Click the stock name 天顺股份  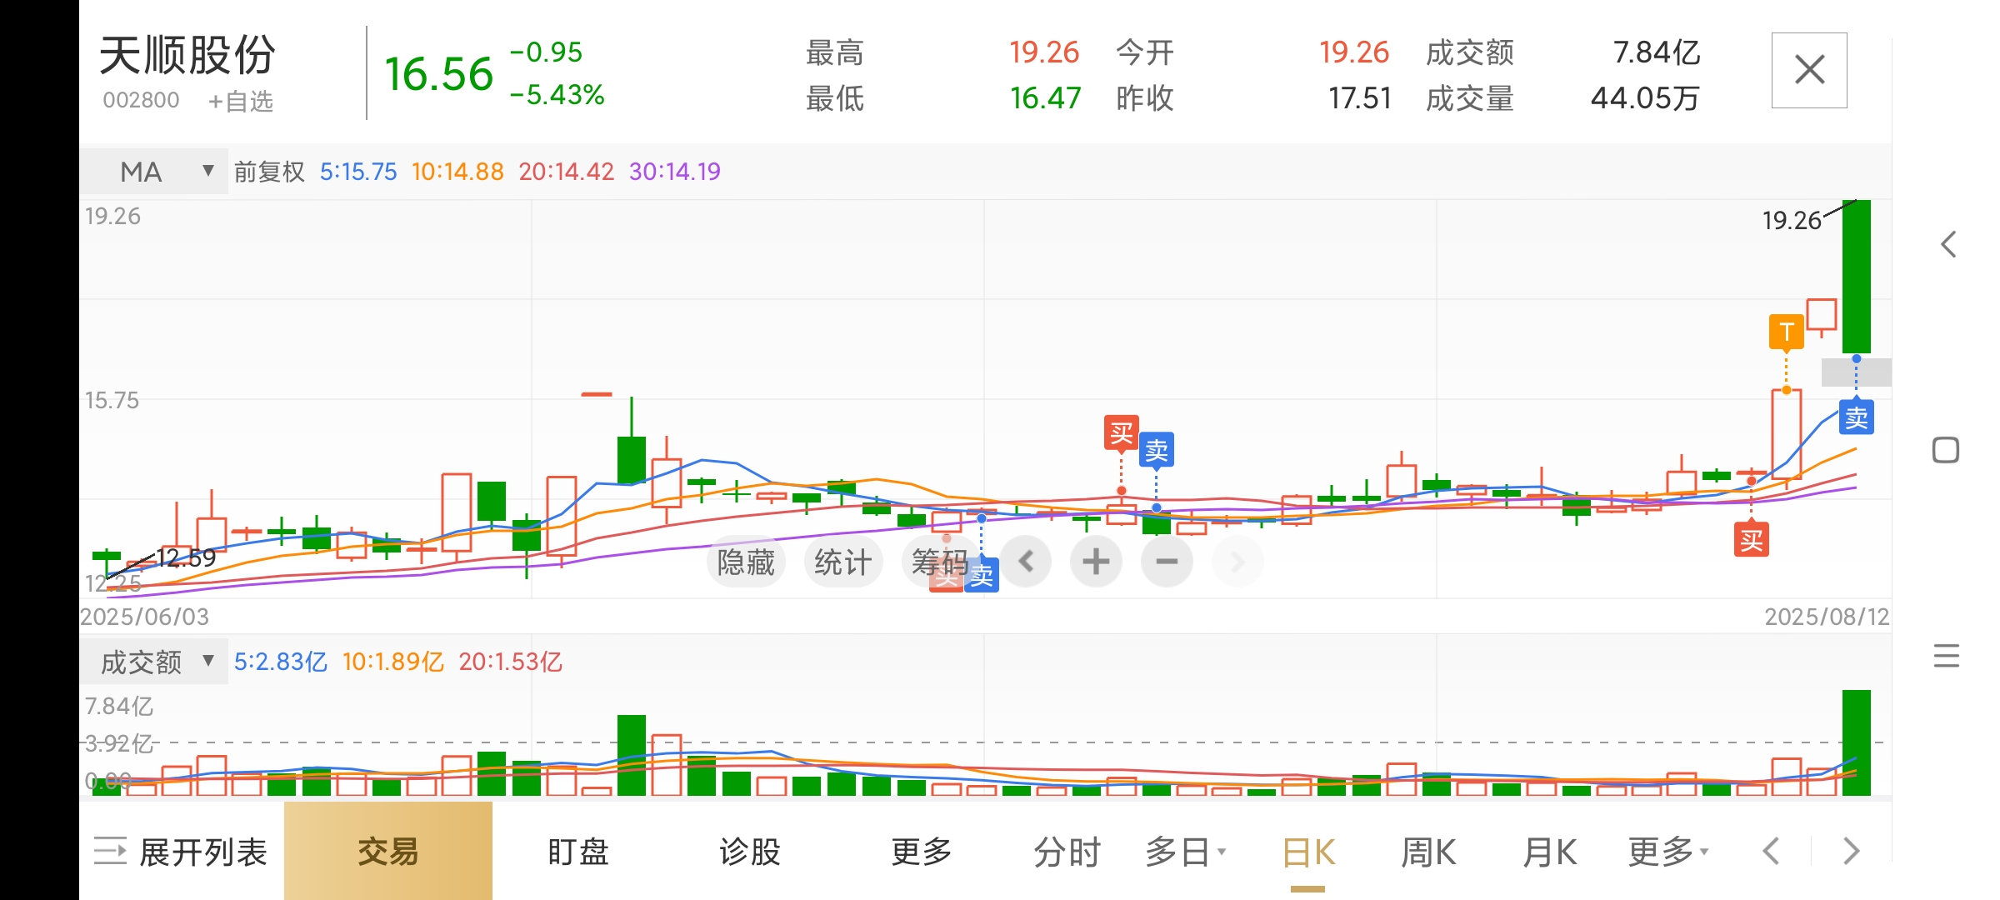click(x=187, y=55)
